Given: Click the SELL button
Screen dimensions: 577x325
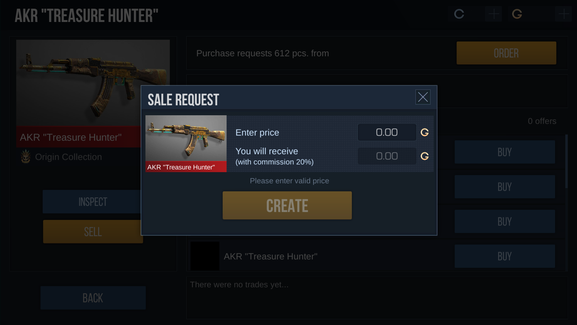Looking at the screenshot, I should tap(92, 232).
